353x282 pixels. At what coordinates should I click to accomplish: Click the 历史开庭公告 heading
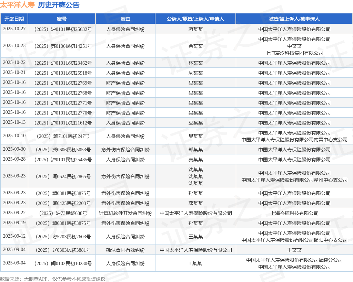click(59, 5)
